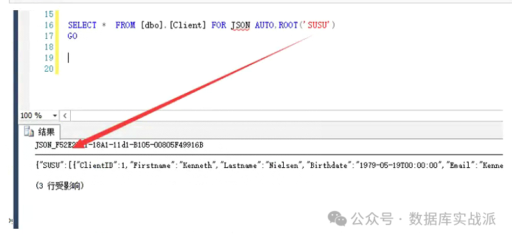Click line number 15 in the gutter
Image resolution: width=512 pixels, height=239 pixels.
(x=48, y=15)
